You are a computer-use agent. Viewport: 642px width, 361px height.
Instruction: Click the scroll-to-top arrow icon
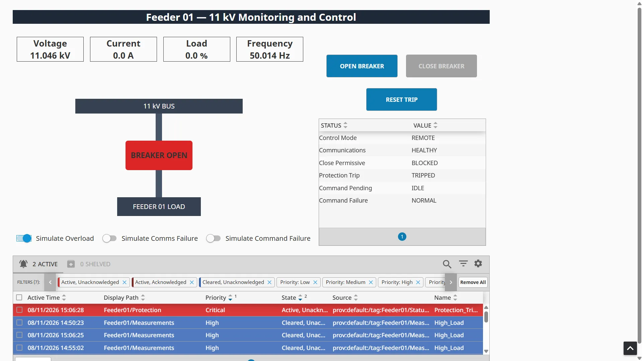pos(630,348)
